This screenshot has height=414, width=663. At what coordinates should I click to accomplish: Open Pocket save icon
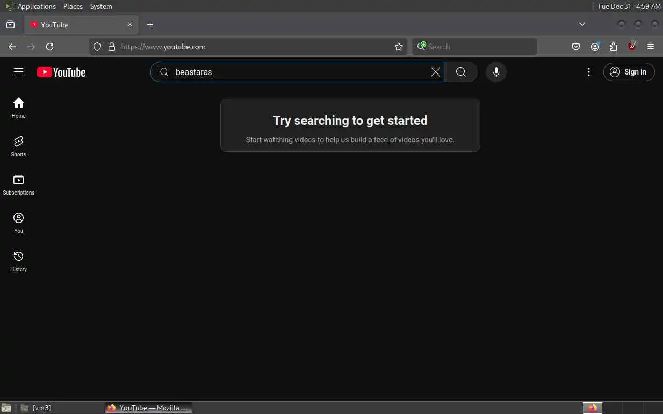pos(576,47)
